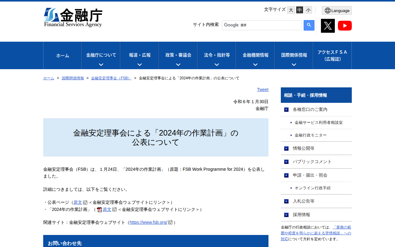Click the 金融庁 Financial Services Agency logo
The height and width of the screenshot is (247, 395).
tap(73, 17)
